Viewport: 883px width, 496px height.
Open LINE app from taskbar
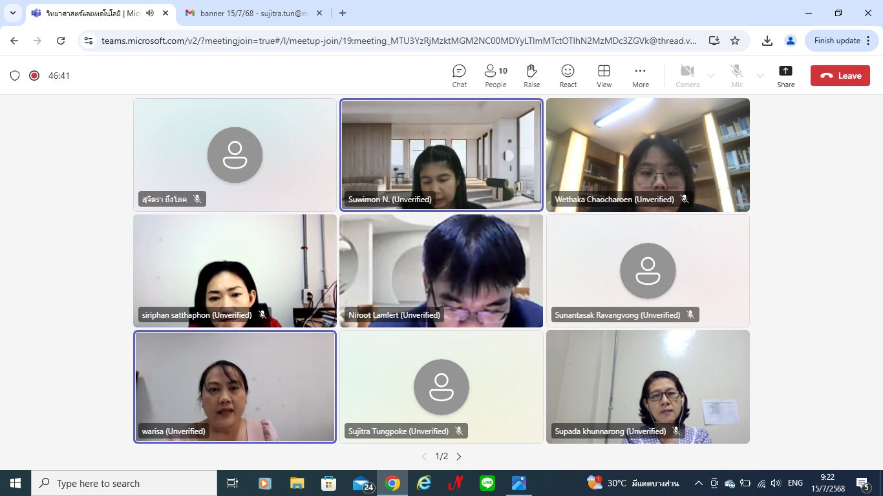(487, 483)
